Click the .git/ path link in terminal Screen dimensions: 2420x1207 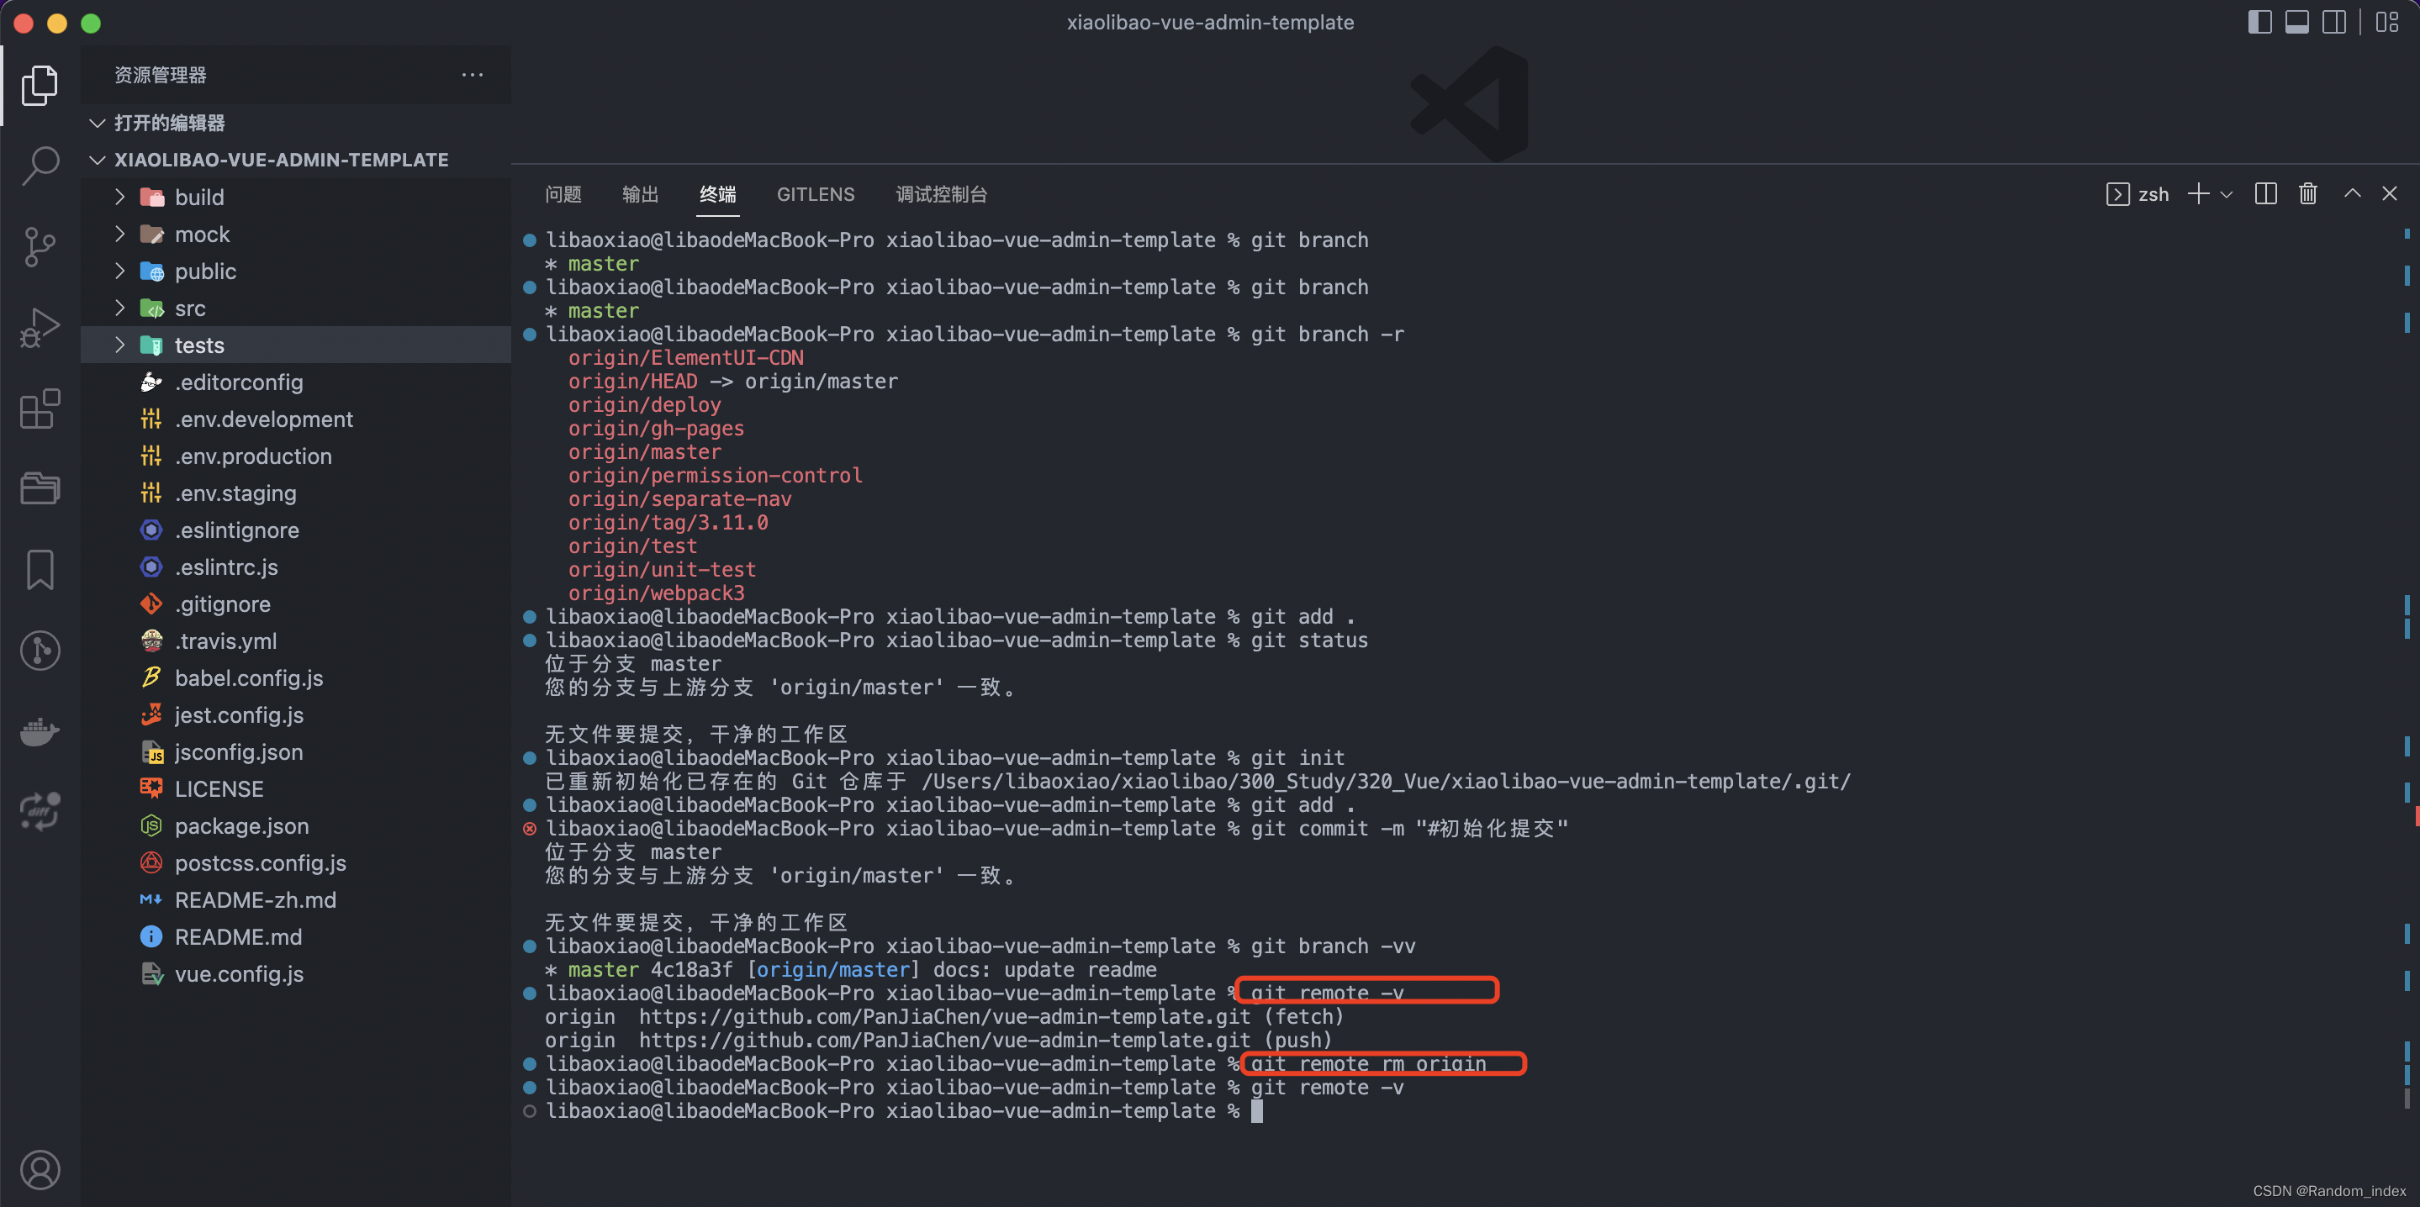point(1387,782)
